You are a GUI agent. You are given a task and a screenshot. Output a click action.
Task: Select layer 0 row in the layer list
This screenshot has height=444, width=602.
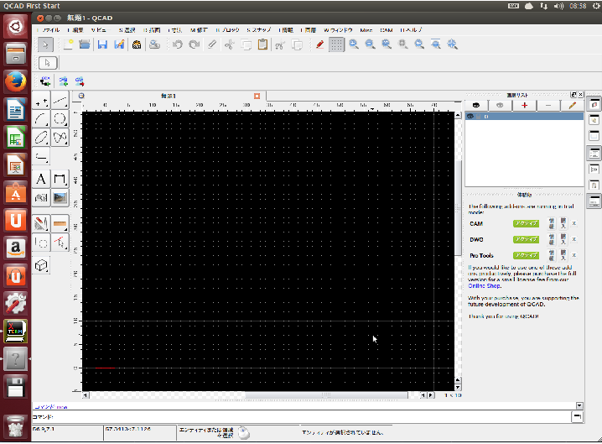click(524, 116)
